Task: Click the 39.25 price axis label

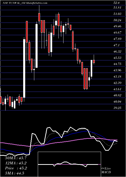Action: [x=118, y=108]
